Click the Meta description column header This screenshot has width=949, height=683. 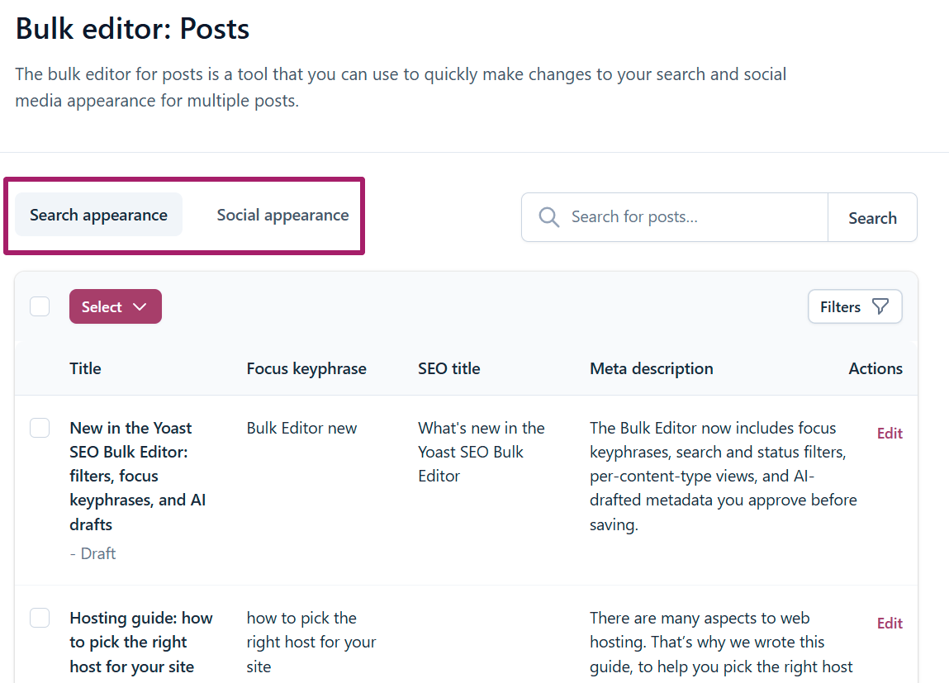point(651,368)
